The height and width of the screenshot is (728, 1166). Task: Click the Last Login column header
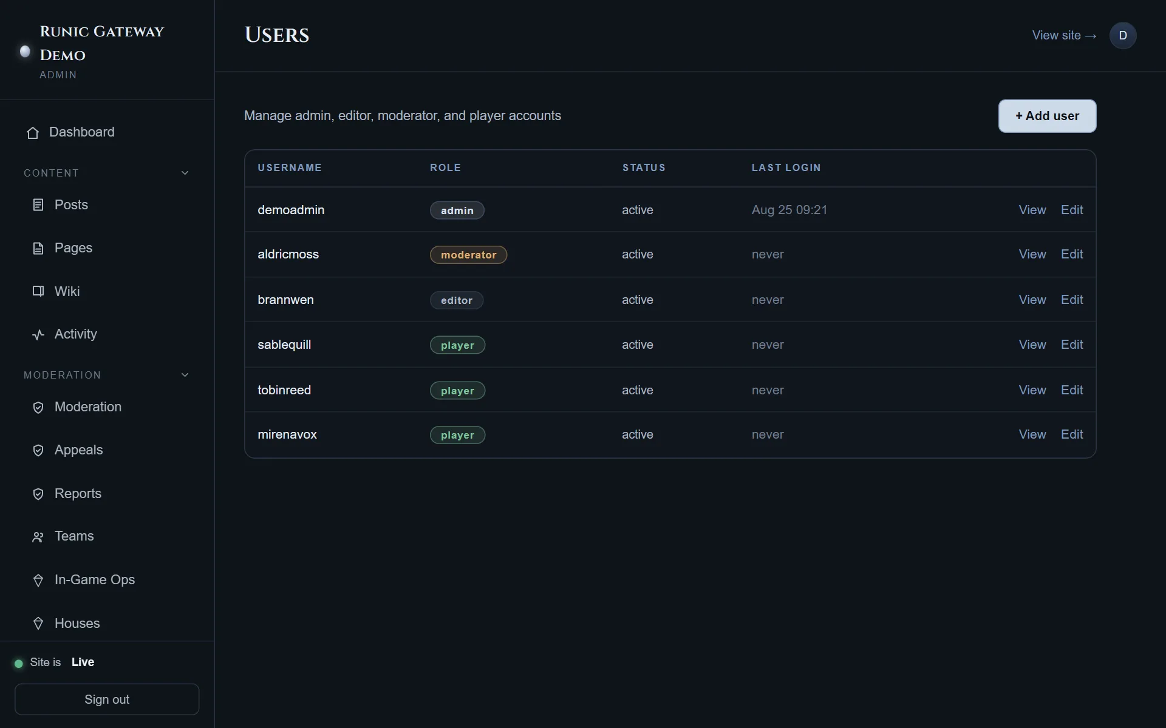click(x=786, y=167)
